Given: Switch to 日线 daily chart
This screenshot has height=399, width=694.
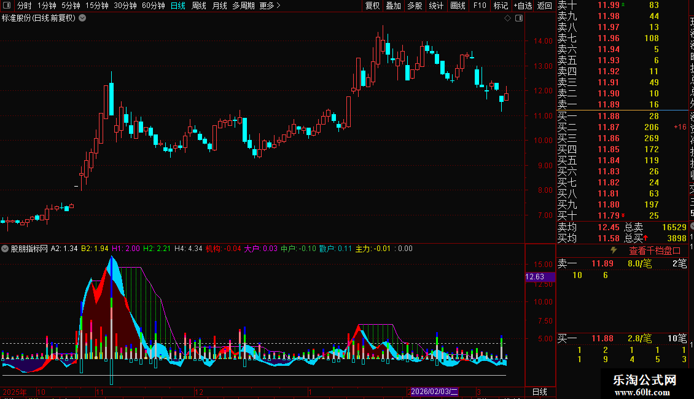Looking at the screenshot, I should [178, 6].
